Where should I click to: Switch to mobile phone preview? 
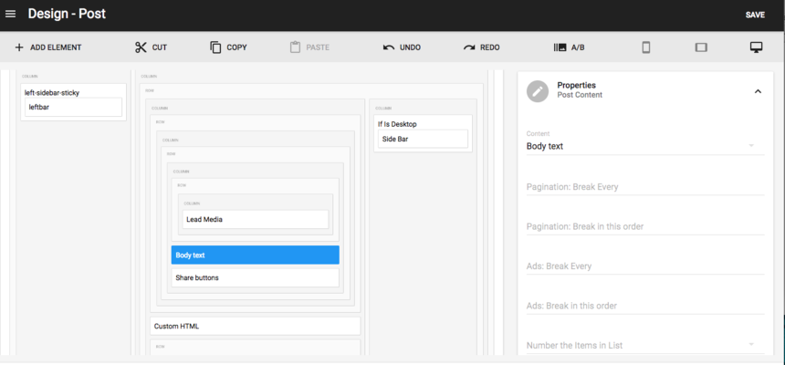click(x=646, y=47)
